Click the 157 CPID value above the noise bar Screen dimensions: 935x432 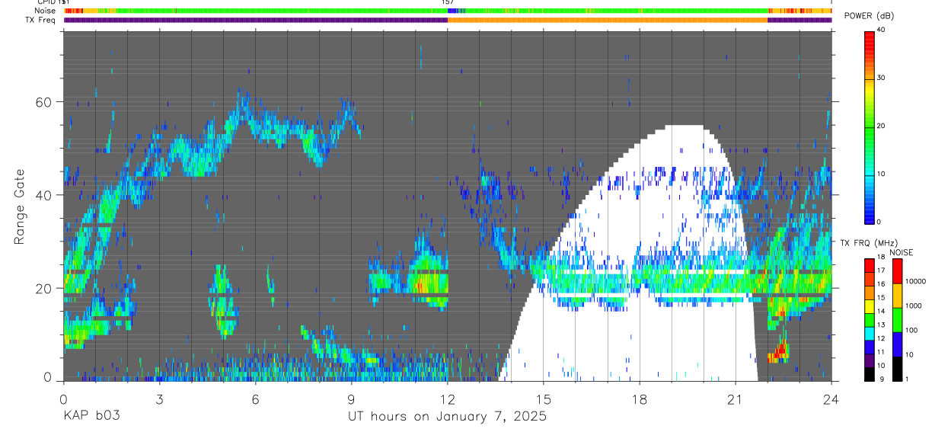click(x=448, y=2)
